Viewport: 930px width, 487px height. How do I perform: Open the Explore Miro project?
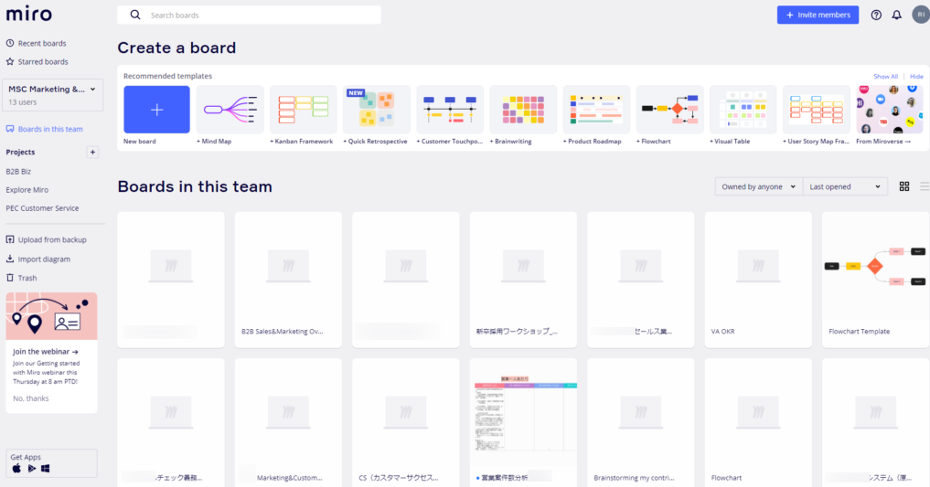[27, 189]
